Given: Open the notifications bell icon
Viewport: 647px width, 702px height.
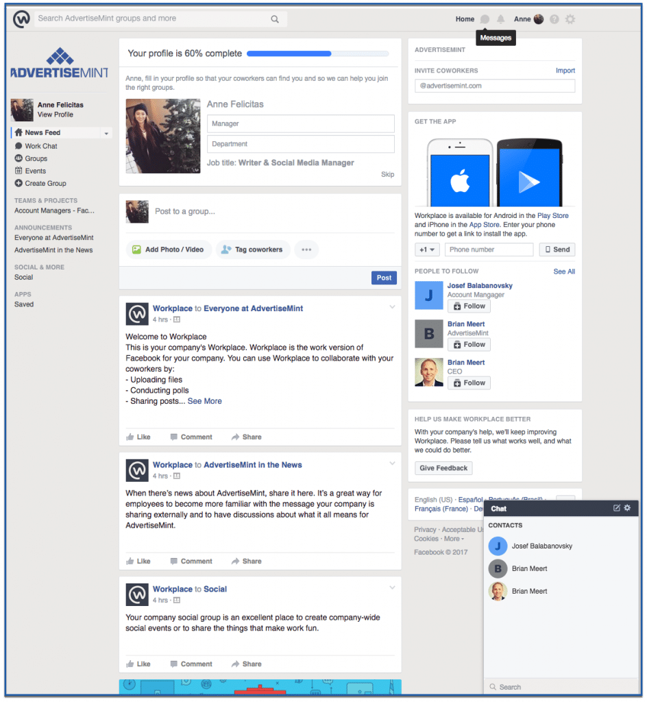Looking at the screenshot, I should (x=501, y=19).
